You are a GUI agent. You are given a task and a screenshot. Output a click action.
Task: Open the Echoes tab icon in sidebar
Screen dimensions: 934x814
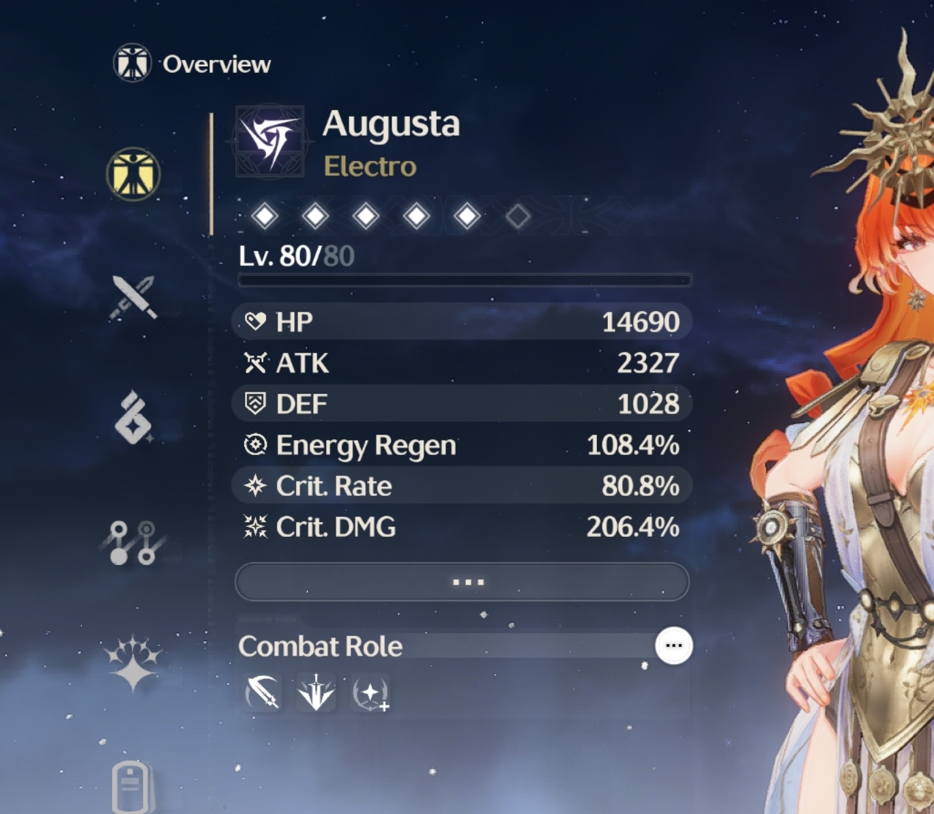tap(133, 418)
